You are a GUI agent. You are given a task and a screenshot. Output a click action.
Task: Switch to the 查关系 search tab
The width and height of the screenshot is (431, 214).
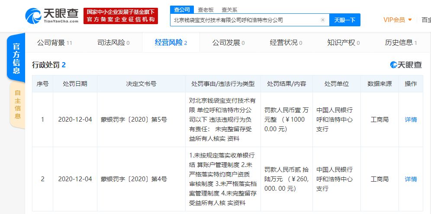pos(229,10)
